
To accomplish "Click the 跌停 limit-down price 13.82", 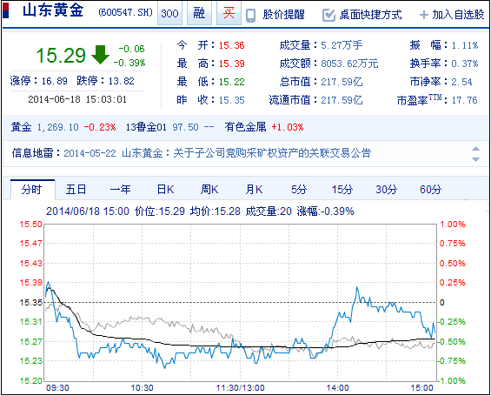I will pos(121,81).
